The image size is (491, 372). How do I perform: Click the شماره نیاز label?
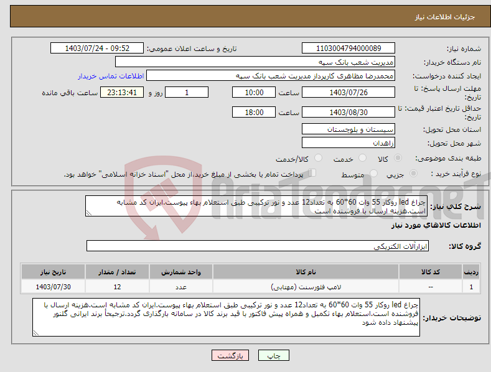[x=464, y=49]
